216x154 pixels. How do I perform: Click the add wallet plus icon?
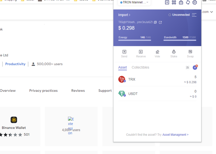point(167,2)
